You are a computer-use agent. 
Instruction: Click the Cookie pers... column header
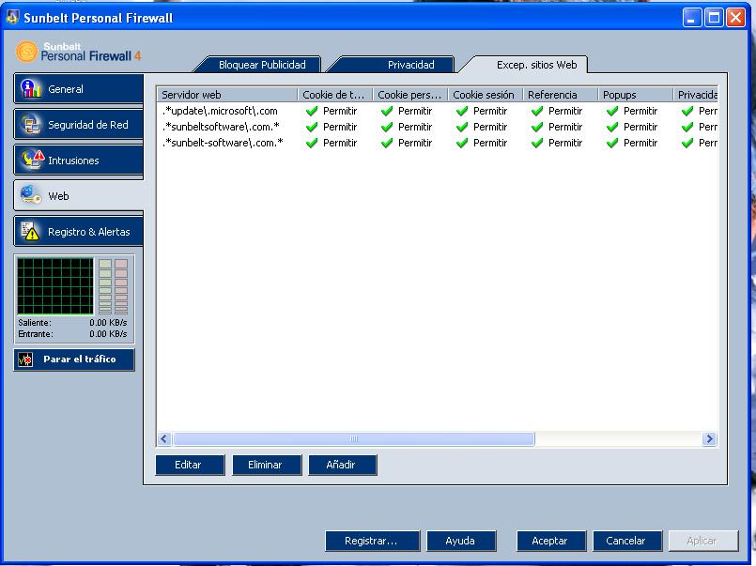(410, 95)
